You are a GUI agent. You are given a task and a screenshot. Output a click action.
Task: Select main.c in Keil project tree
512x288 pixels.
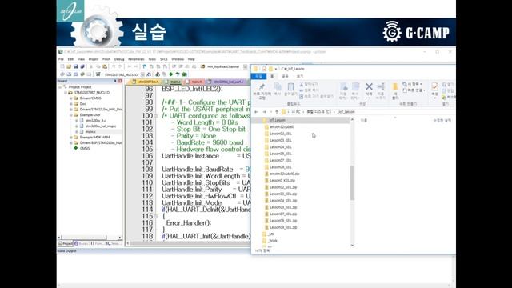click(90, 131)
